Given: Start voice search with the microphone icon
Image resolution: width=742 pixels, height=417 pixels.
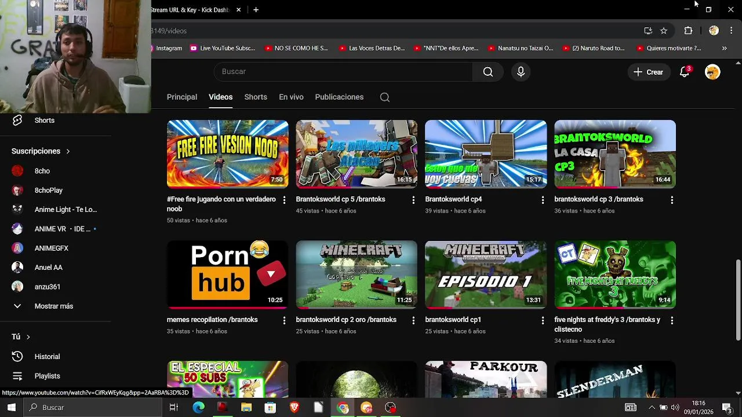Looking at the screenshot, I should point(521,72).
